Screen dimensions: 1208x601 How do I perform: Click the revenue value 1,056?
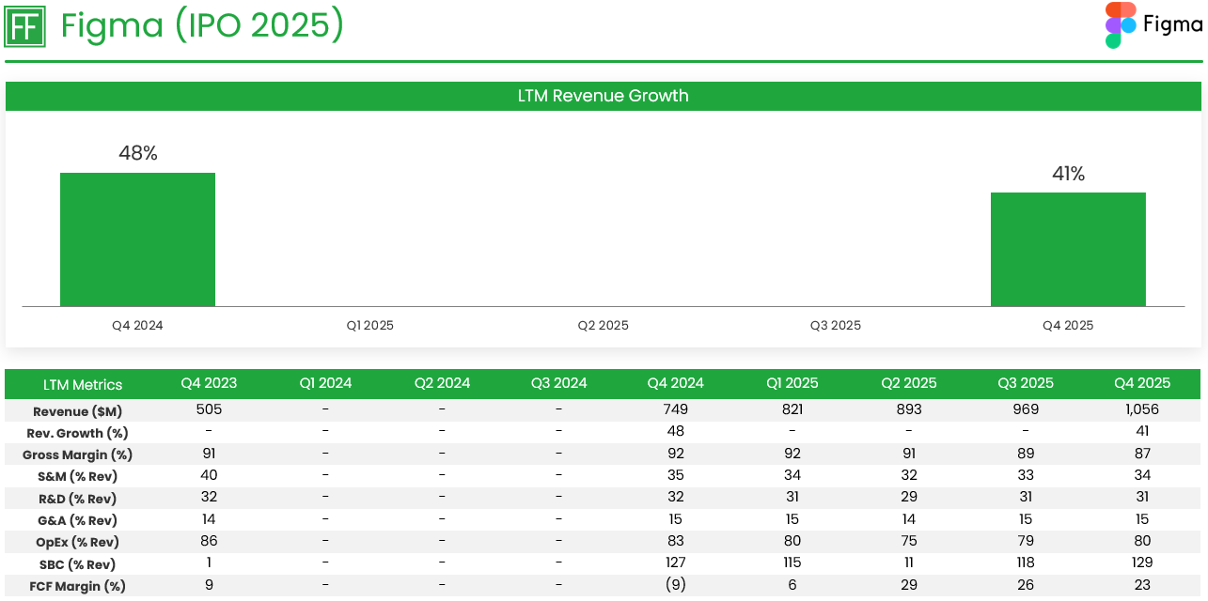tap(1142, 409)
